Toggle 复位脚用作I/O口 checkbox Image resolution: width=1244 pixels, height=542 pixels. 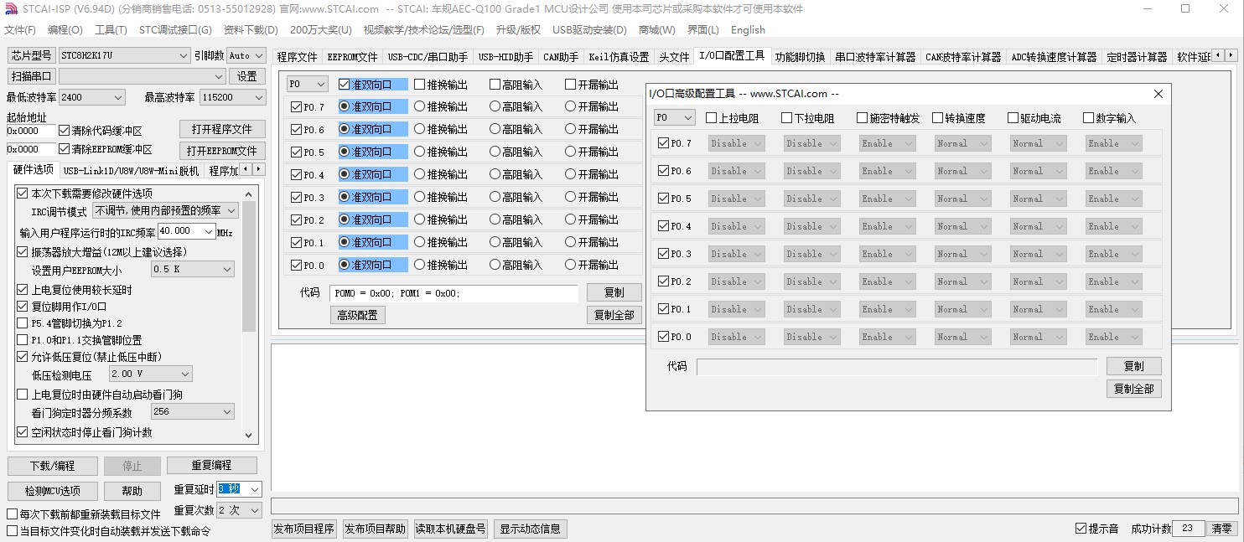pos(23,306)
